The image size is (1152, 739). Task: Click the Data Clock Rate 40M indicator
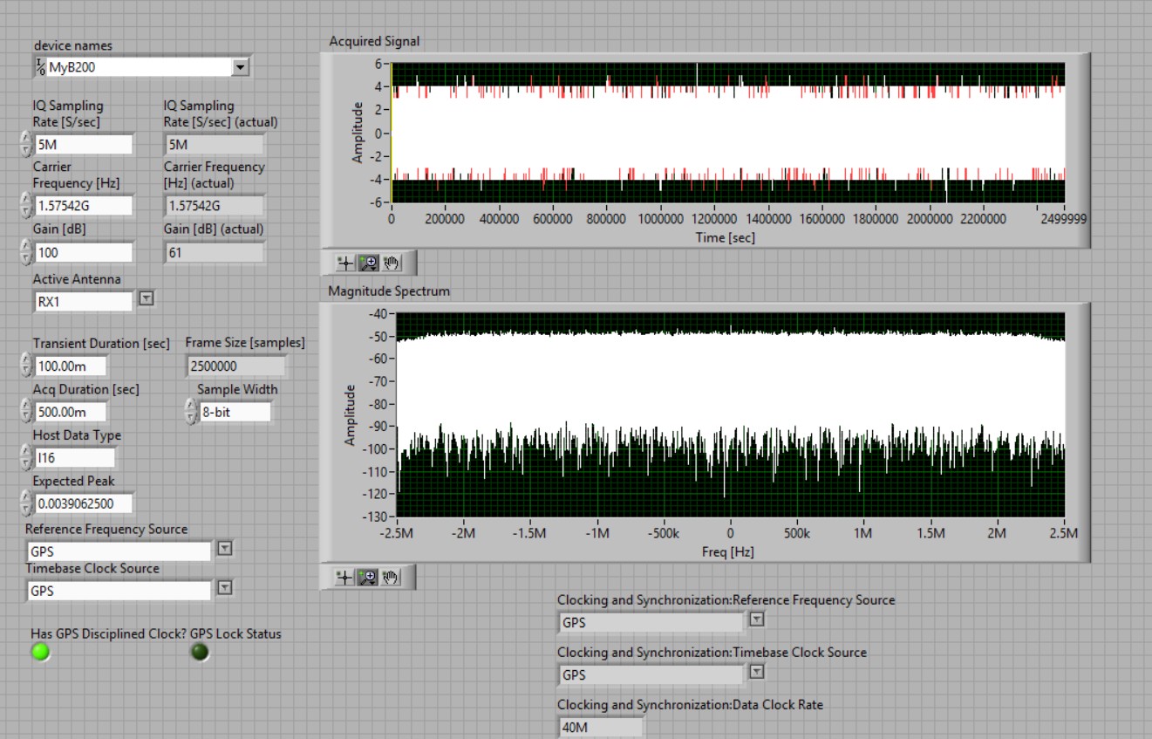click(x=601, y=727)
